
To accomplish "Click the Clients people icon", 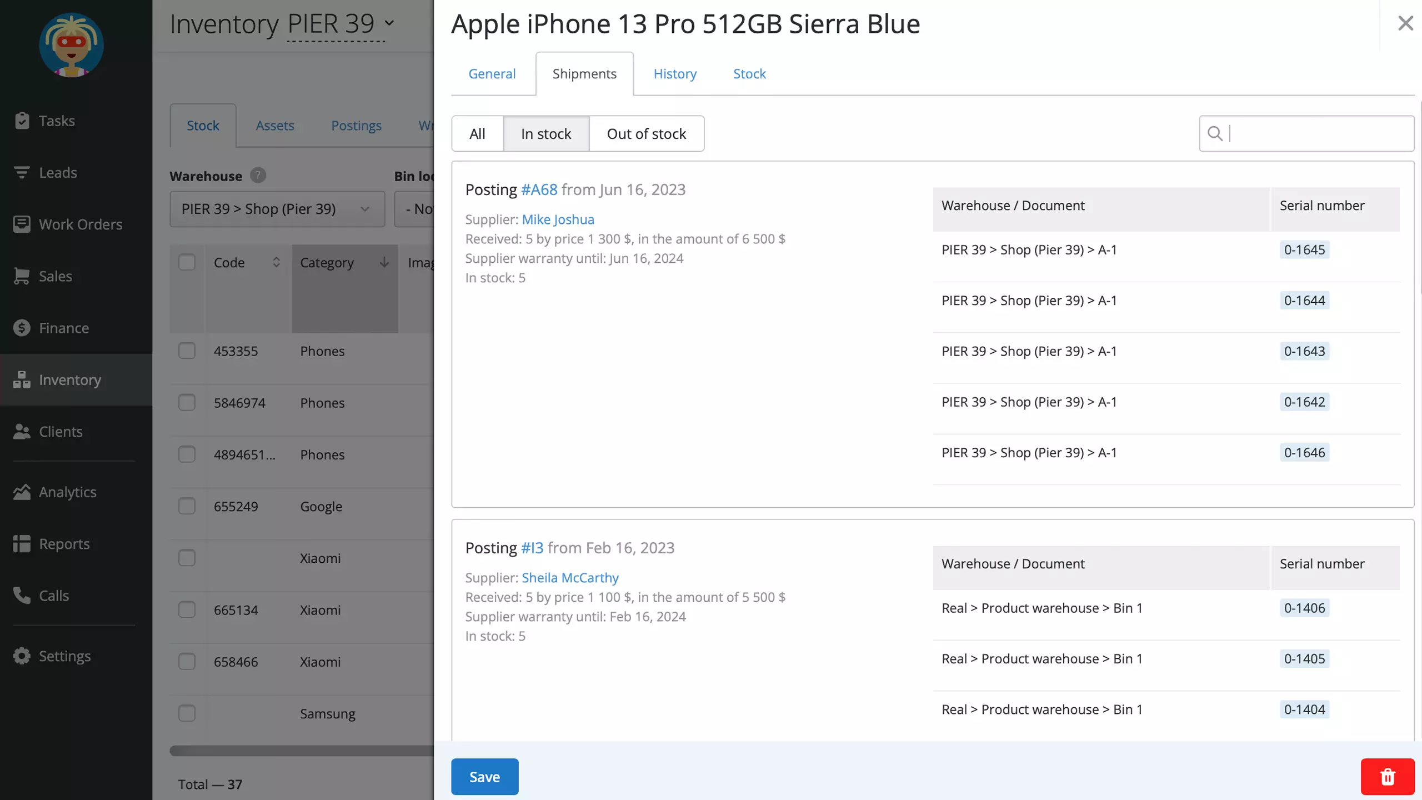I will coord(22,432).
